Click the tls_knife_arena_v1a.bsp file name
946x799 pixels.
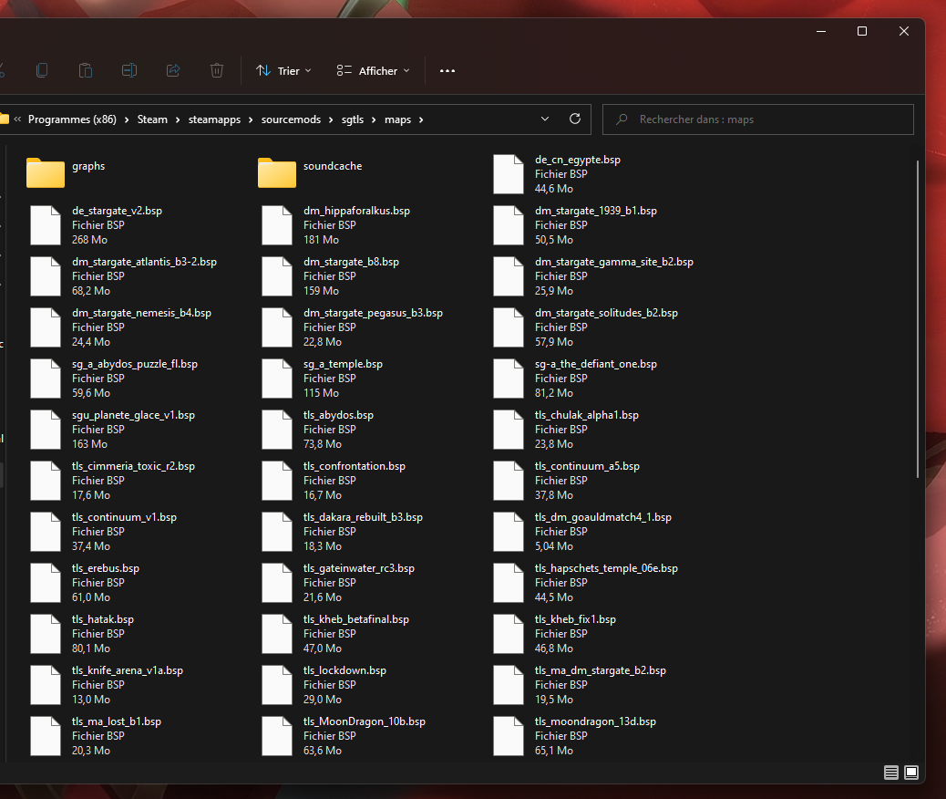(x=128, y=670)
